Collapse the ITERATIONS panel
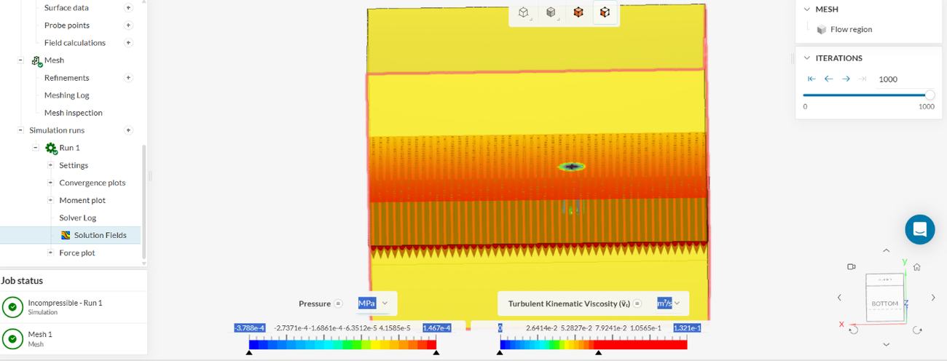The height and width of the screenshot is (361, 947). pyautogui.click(x=806, y=58)
